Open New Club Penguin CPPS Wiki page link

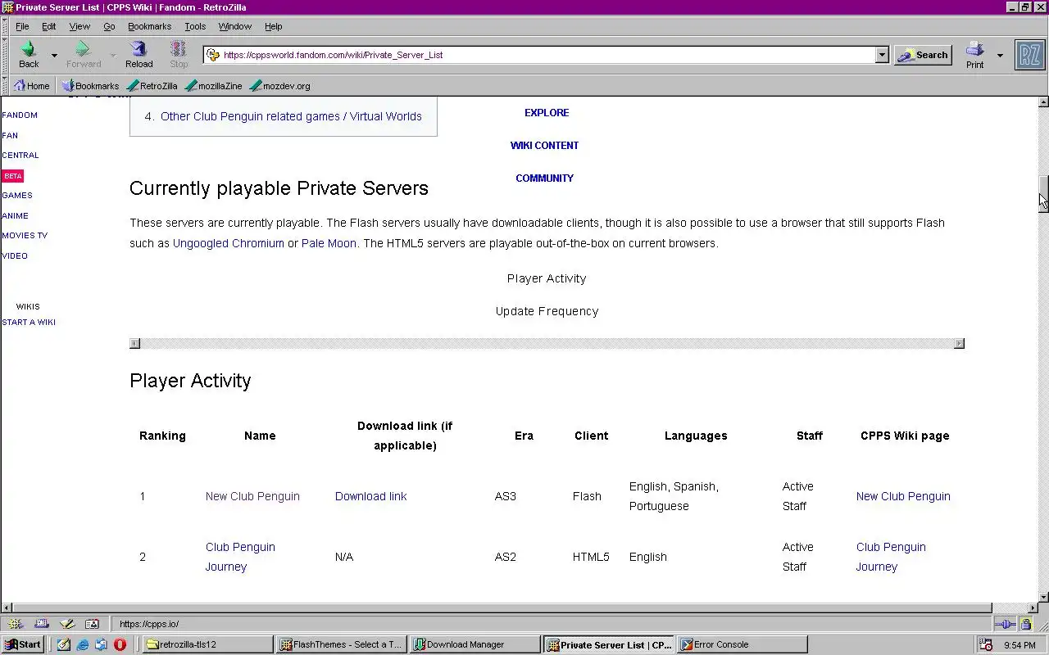903,496
